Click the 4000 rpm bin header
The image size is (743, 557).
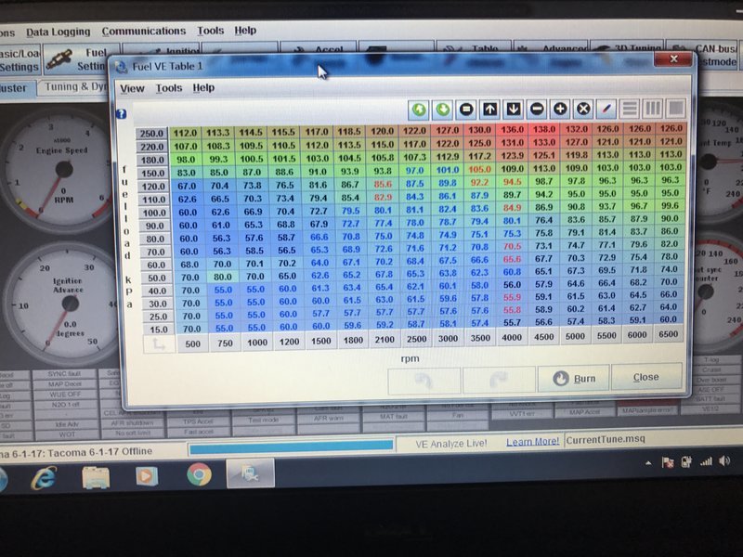click(x=513, y=337)
